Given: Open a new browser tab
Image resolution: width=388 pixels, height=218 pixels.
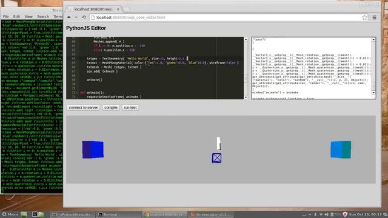Looking at the screenshot, I should (x=126, y=9).
